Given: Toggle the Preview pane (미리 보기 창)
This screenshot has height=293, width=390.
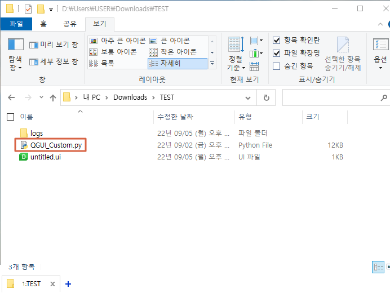Looking at the screenshot, I should click(54, 45).
